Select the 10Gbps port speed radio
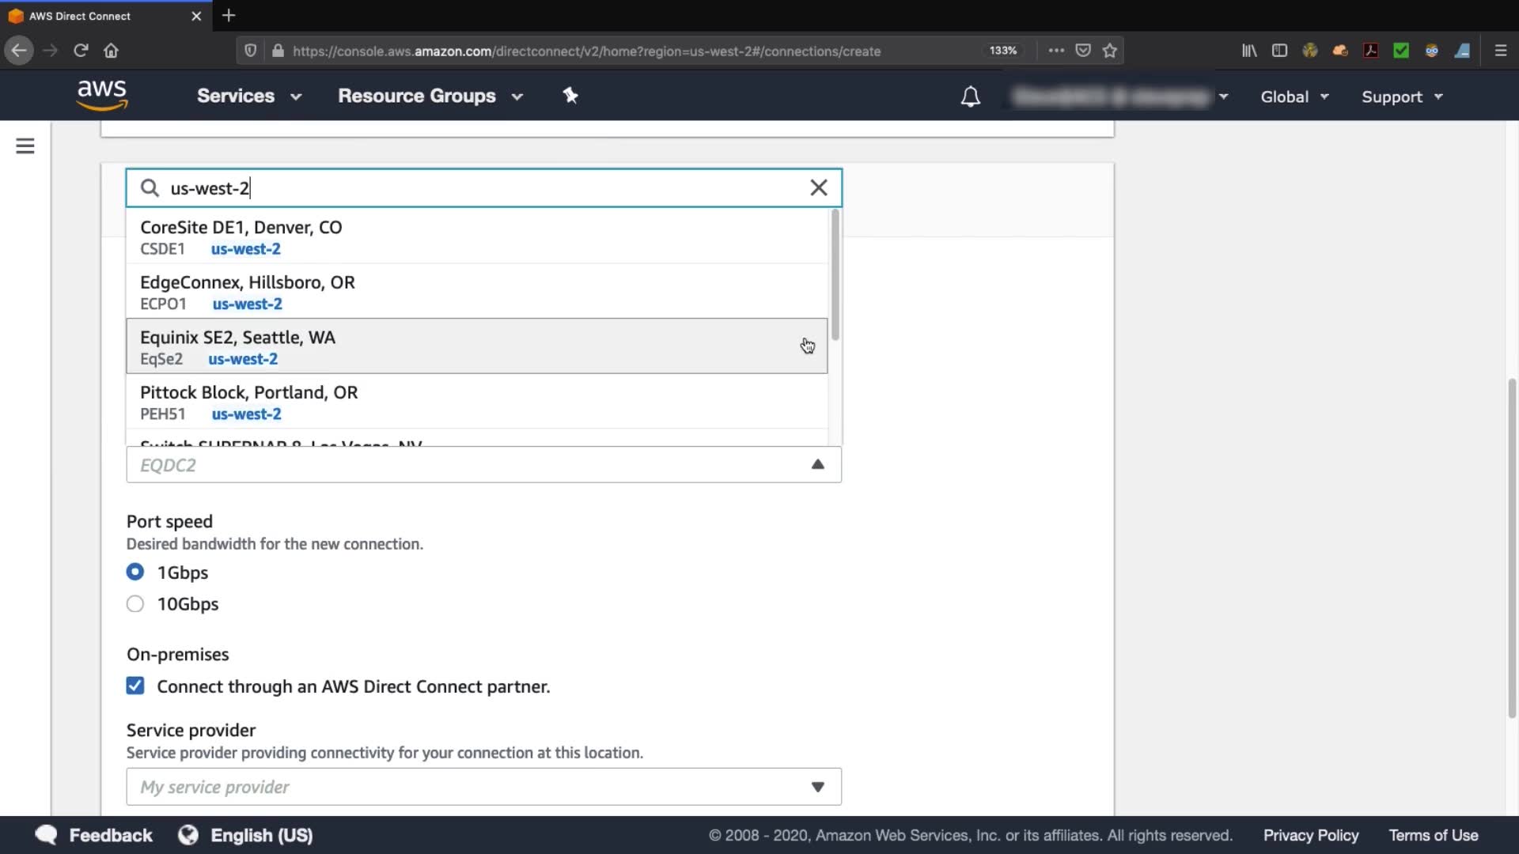The width and height of the screenshot is (1519, 854). (x=135, y=604)
